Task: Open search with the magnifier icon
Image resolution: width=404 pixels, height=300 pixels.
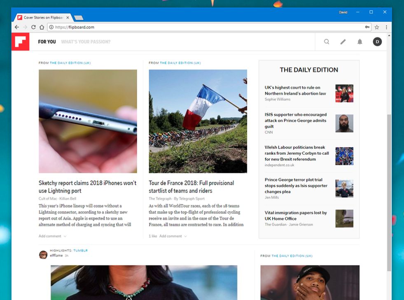Action: [327, 42]
